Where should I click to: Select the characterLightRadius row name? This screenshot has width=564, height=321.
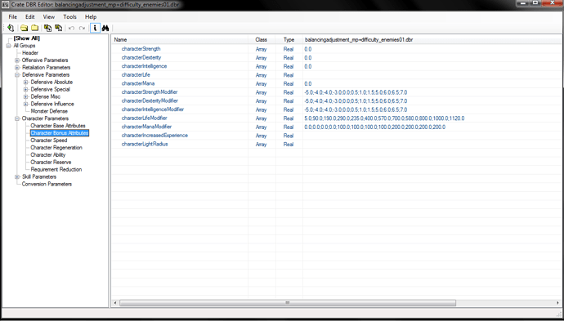[x=145, y=144]
